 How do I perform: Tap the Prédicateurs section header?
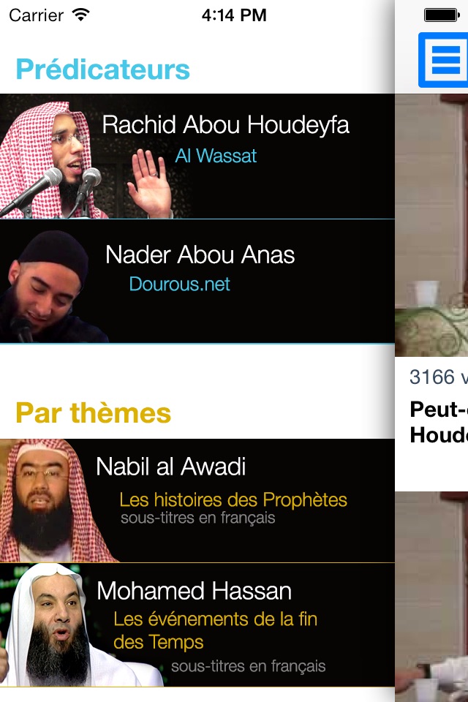click(x=102, y=69)
